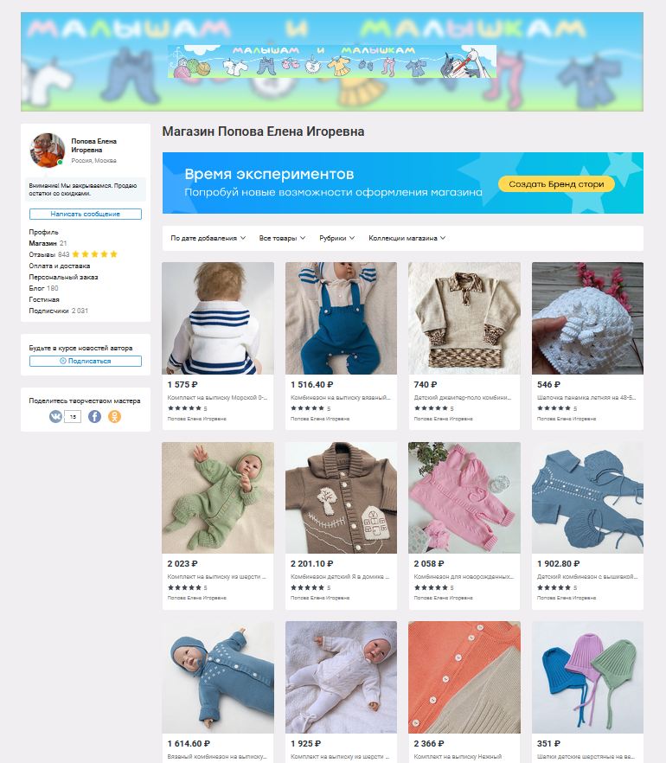Click the VK share counter showing 15

(73, 417)
